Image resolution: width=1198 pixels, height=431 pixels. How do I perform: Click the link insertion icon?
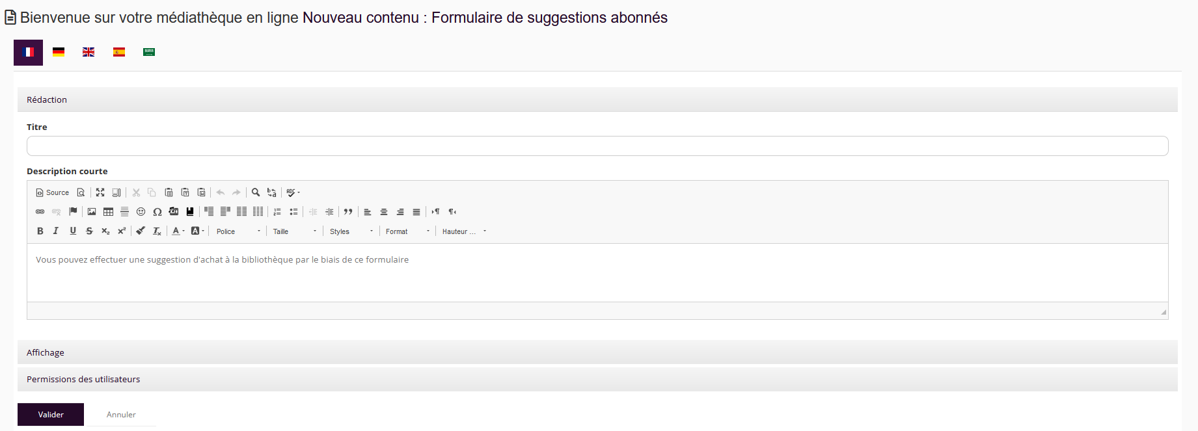[x=40, y=212]
